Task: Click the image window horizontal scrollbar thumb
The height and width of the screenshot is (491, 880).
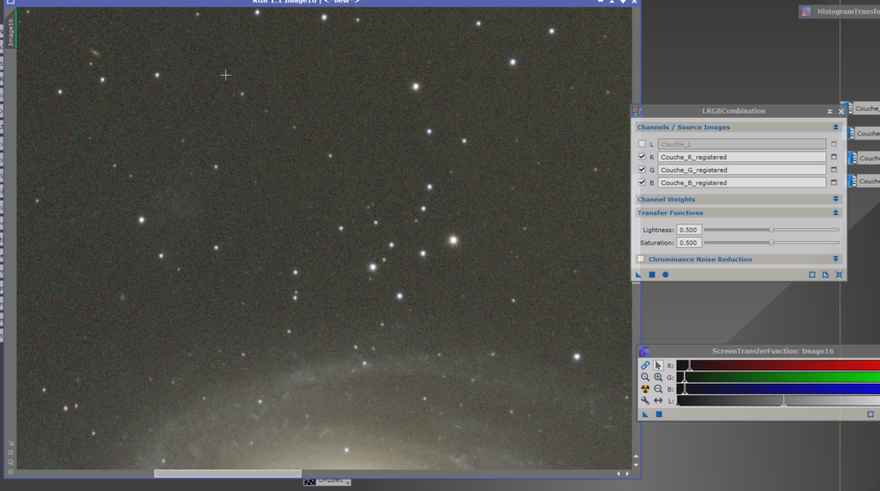Action: coord(228,473)
